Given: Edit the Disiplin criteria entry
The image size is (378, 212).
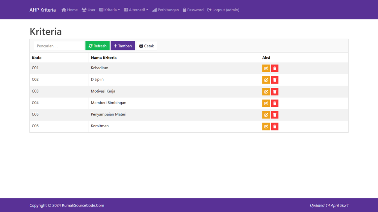Looking at the screenshot, I should [266, 80].
